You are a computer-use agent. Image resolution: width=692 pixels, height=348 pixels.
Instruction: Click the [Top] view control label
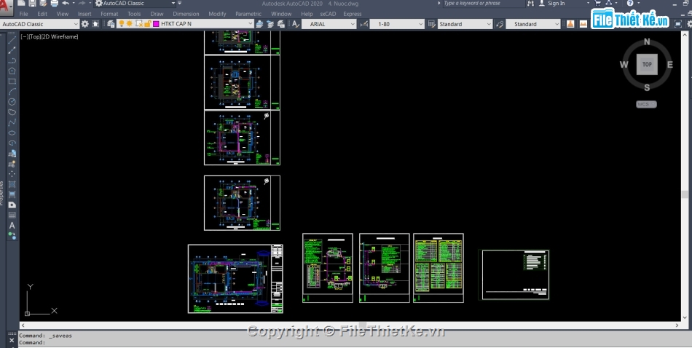tap(36, 36)
